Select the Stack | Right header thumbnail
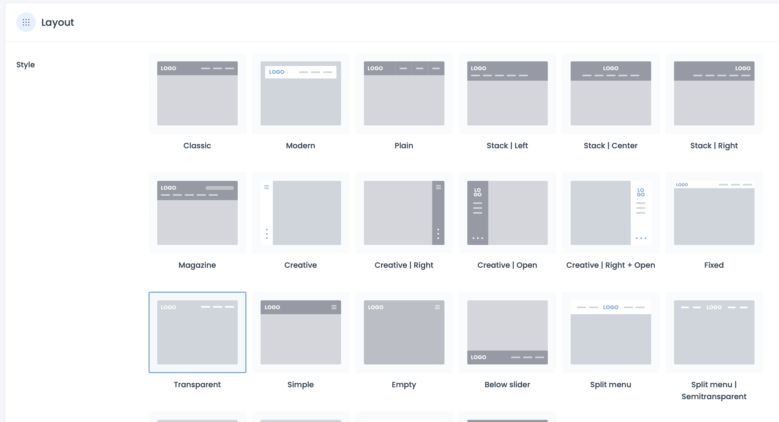 (714, 93)
